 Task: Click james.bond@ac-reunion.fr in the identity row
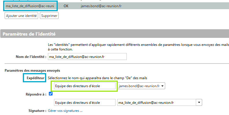(101, 6)
